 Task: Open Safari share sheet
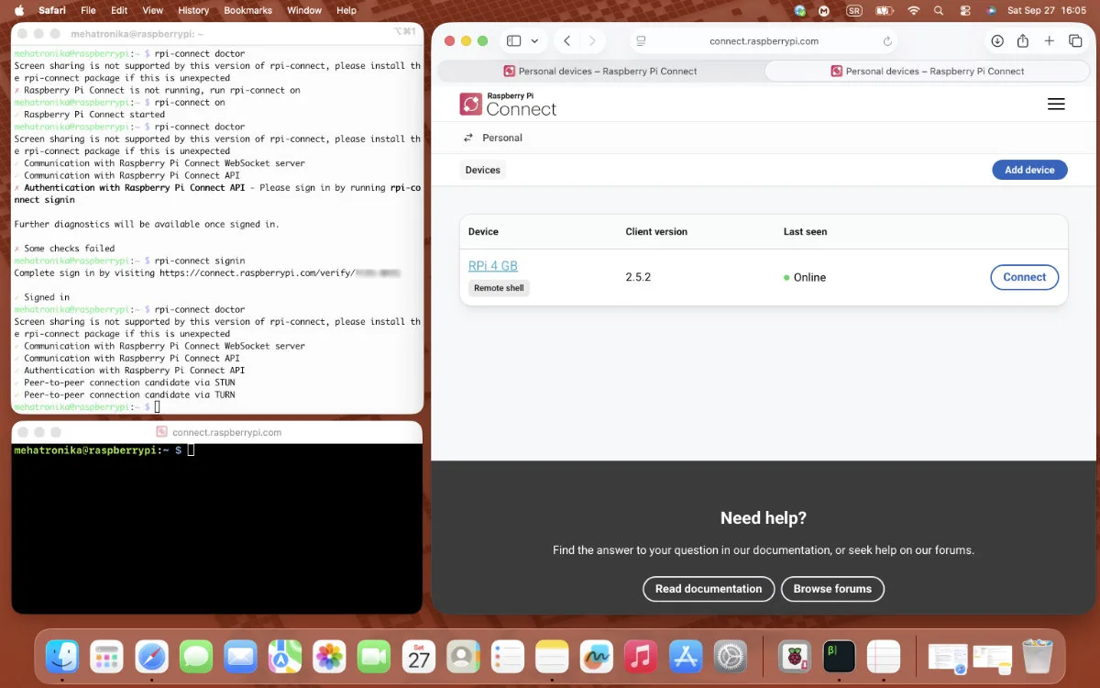(x=1023, y=40)
